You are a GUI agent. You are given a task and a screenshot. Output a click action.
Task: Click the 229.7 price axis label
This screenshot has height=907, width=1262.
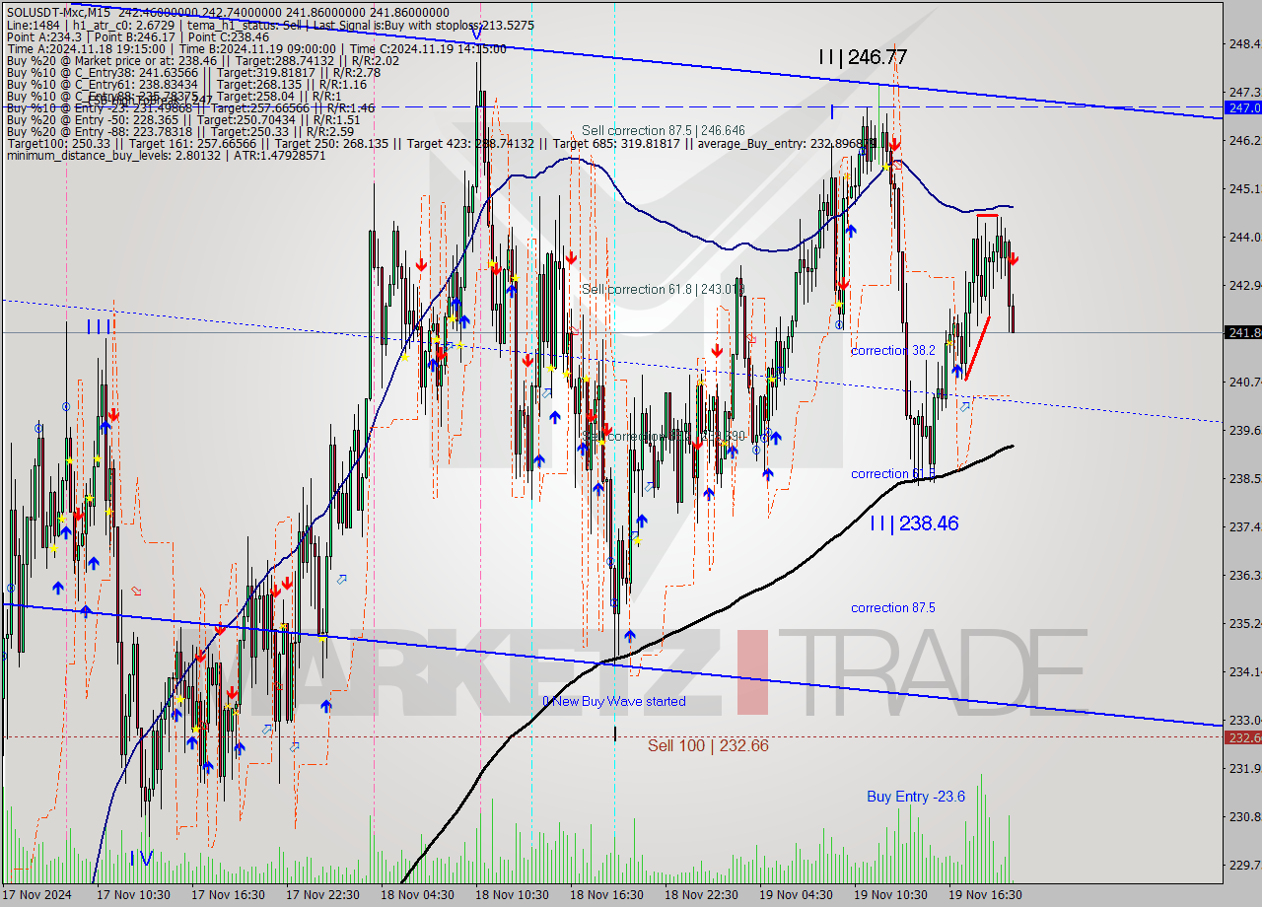[x=1244, y=865]
